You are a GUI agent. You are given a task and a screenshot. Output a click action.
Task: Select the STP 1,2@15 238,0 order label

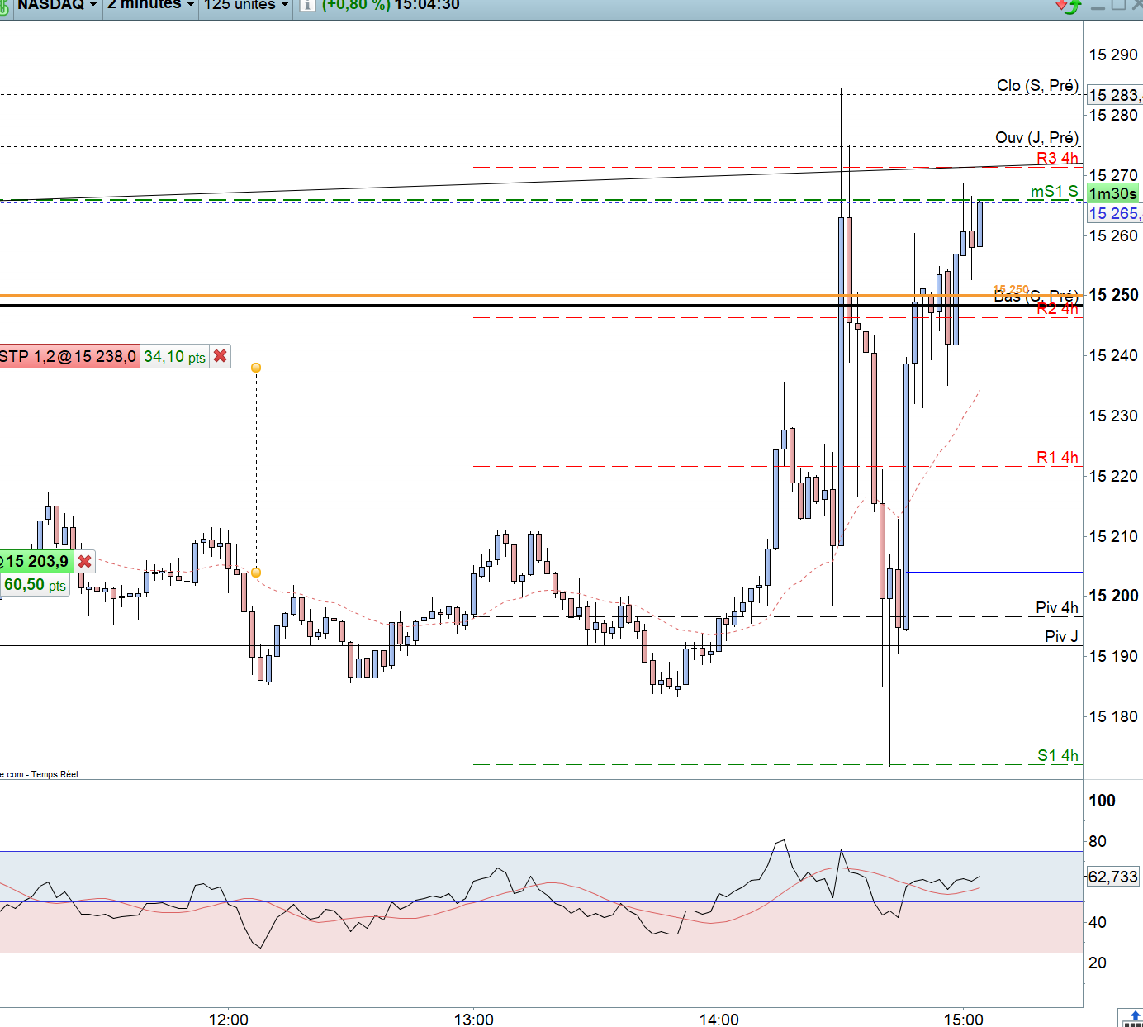click(69, 356)
